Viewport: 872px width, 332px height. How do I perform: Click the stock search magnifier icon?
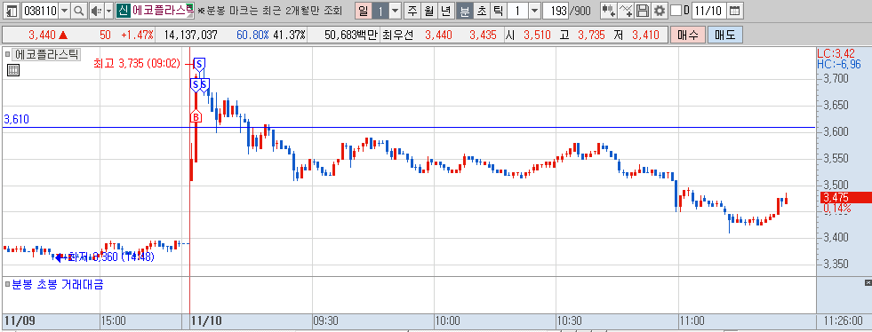(x=79, y=11)
